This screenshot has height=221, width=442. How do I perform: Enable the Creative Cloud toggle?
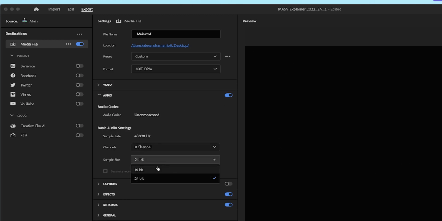click(x=80, y=126)
